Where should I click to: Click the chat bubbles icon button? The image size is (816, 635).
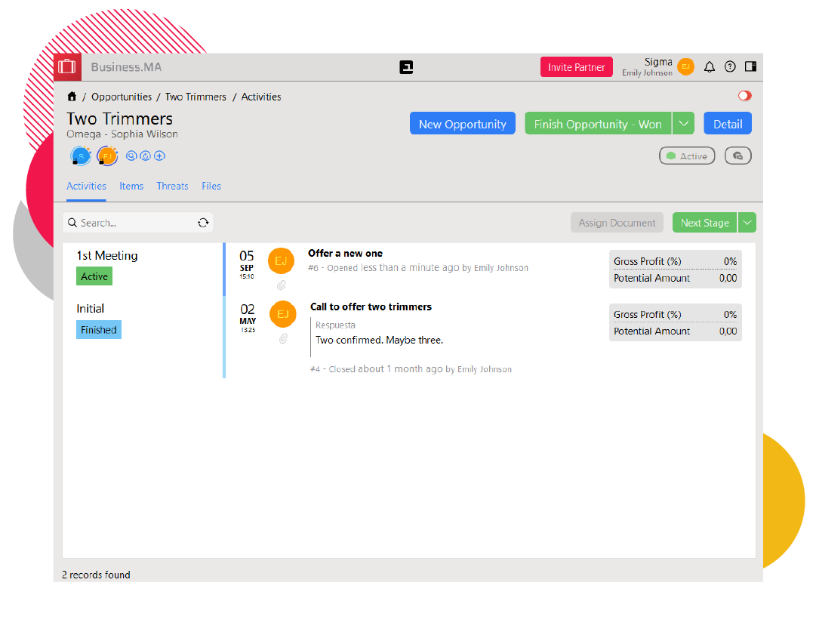coord(737,156)
